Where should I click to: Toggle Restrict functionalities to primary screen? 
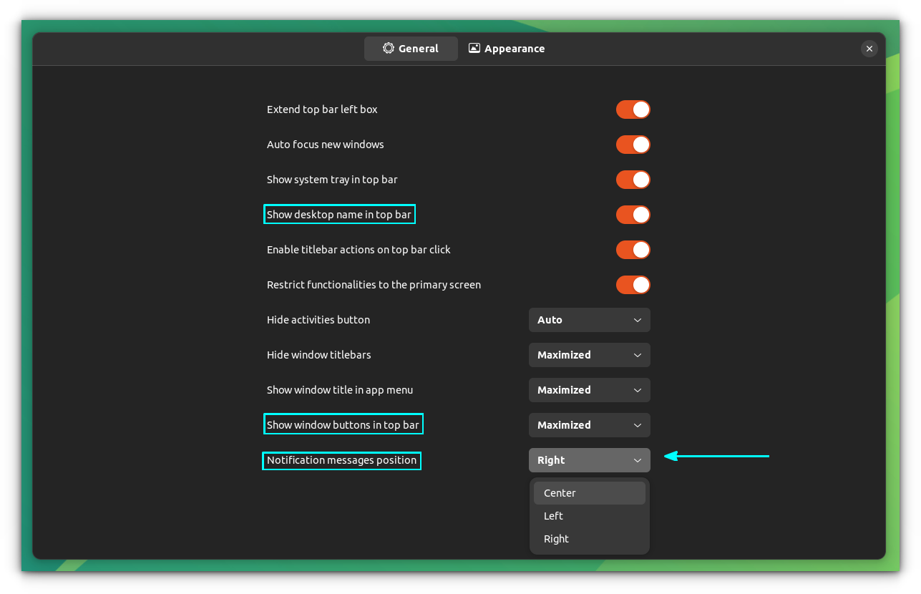633,285
